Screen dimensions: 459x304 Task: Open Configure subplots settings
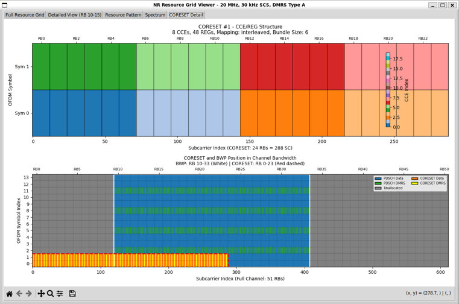point(60,294)
